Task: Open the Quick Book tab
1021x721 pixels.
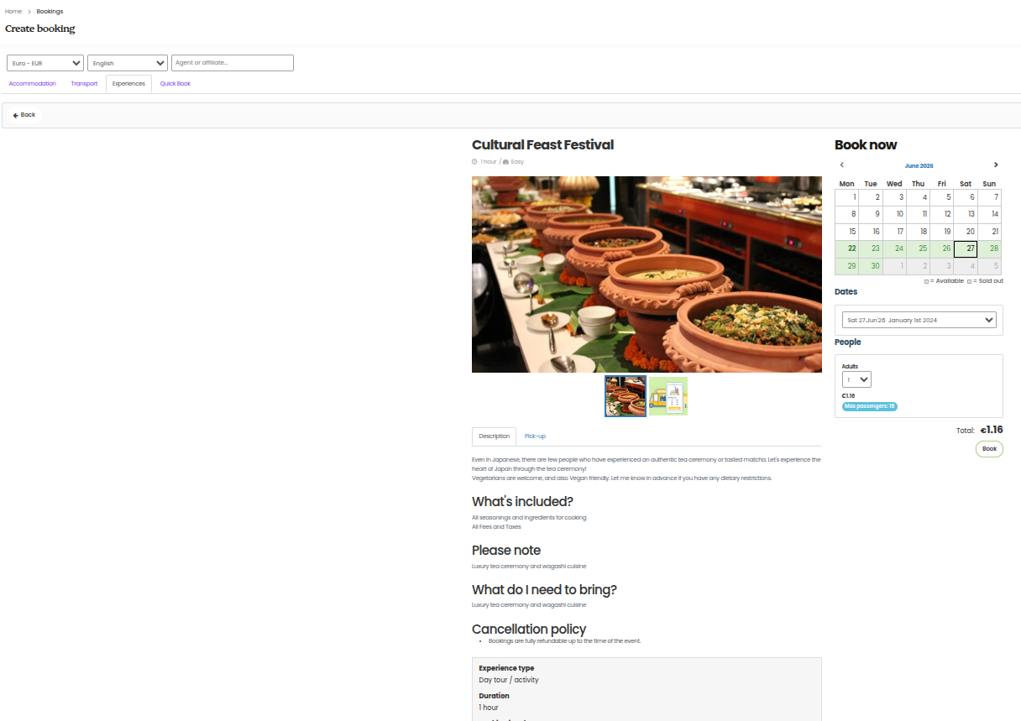Action: 175,84
